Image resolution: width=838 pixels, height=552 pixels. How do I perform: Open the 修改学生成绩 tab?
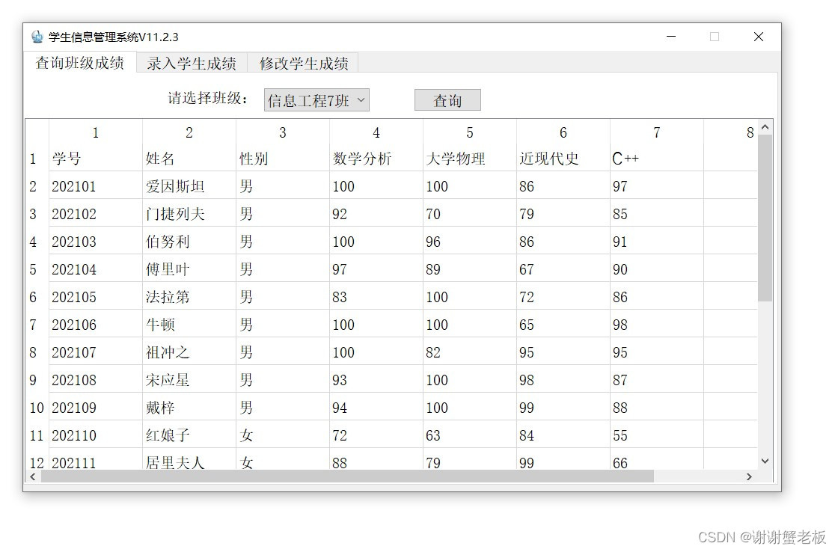pos(302,64)
